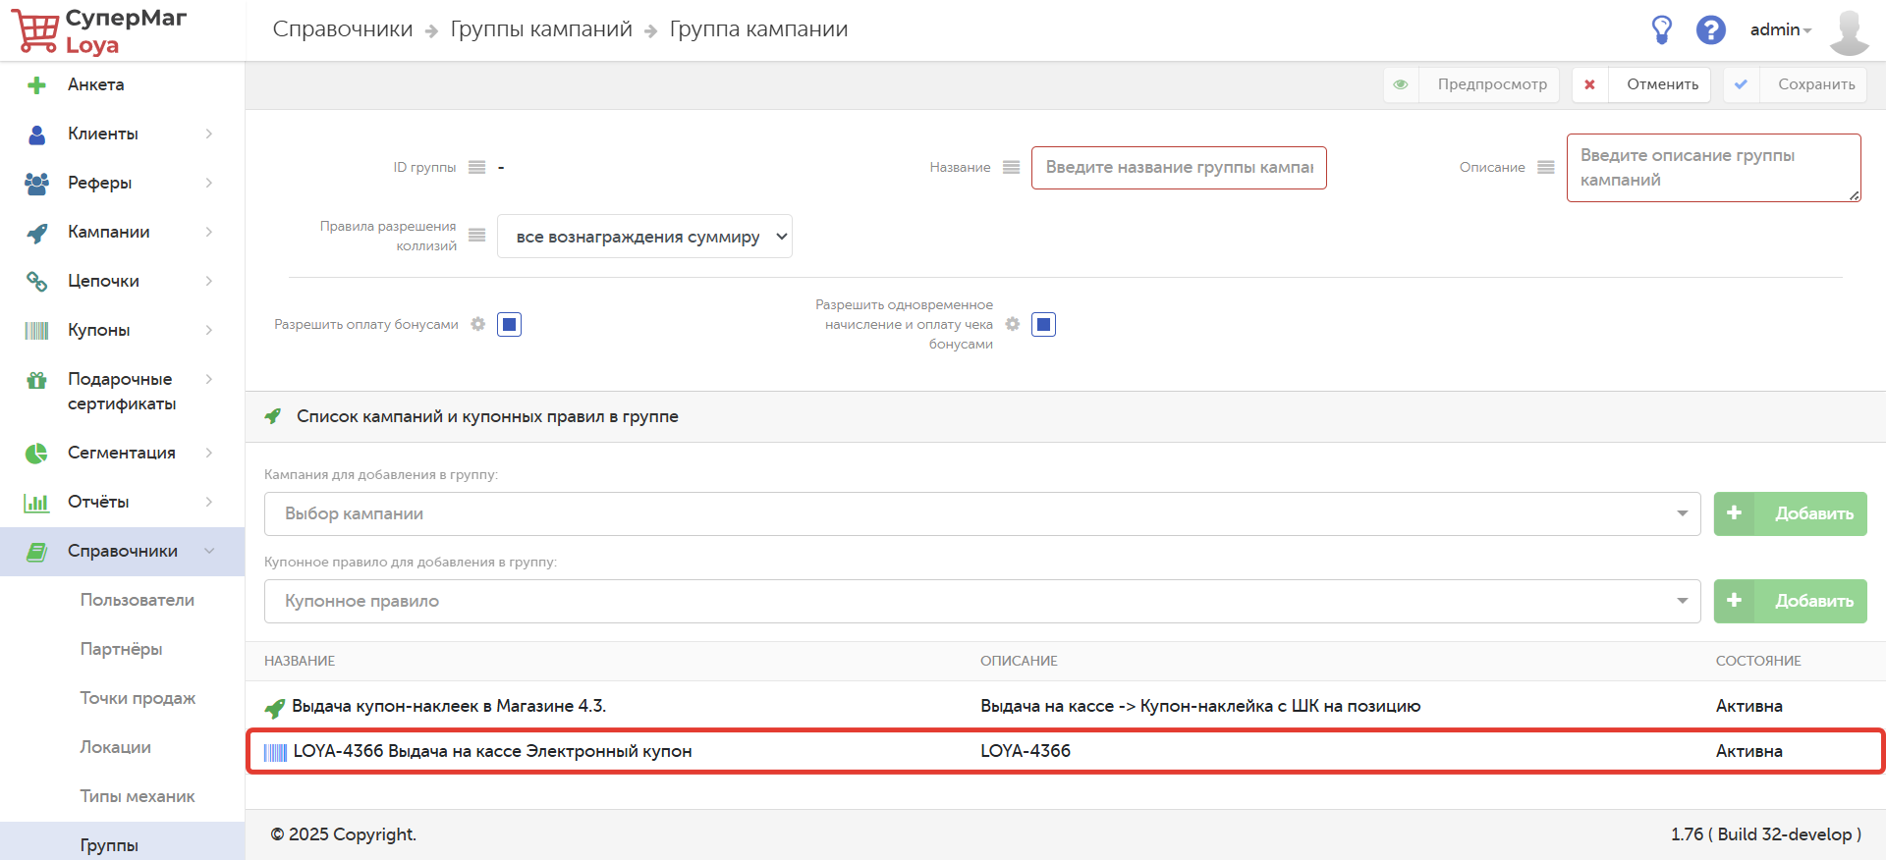The width and height of the screenshot is (1886, 860).
Task: Toggle simultaneous accrual and bonus payment checkbox
Action: point(1043,324)
